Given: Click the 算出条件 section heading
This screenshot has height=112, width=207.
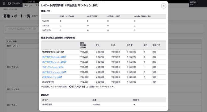Looking at the screenshot, I should [x=45, y=95].
